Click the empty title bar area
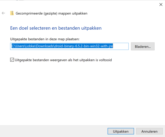Viewport: 165px width, 137px height. (82, 4)
